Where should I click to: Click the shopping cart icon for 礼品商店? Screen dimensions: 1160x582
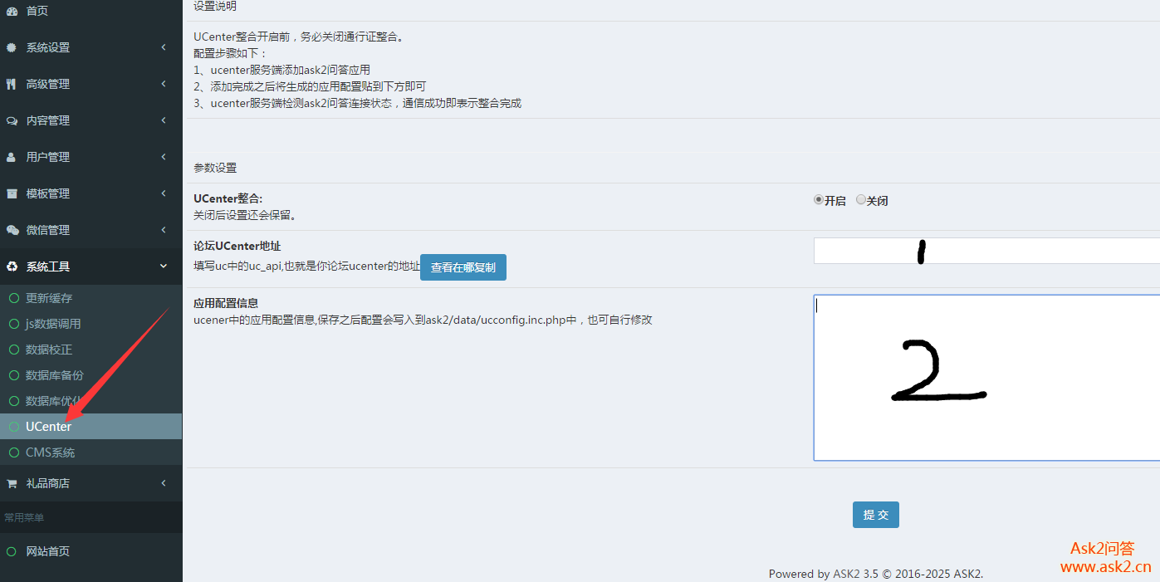coord(12,483)
